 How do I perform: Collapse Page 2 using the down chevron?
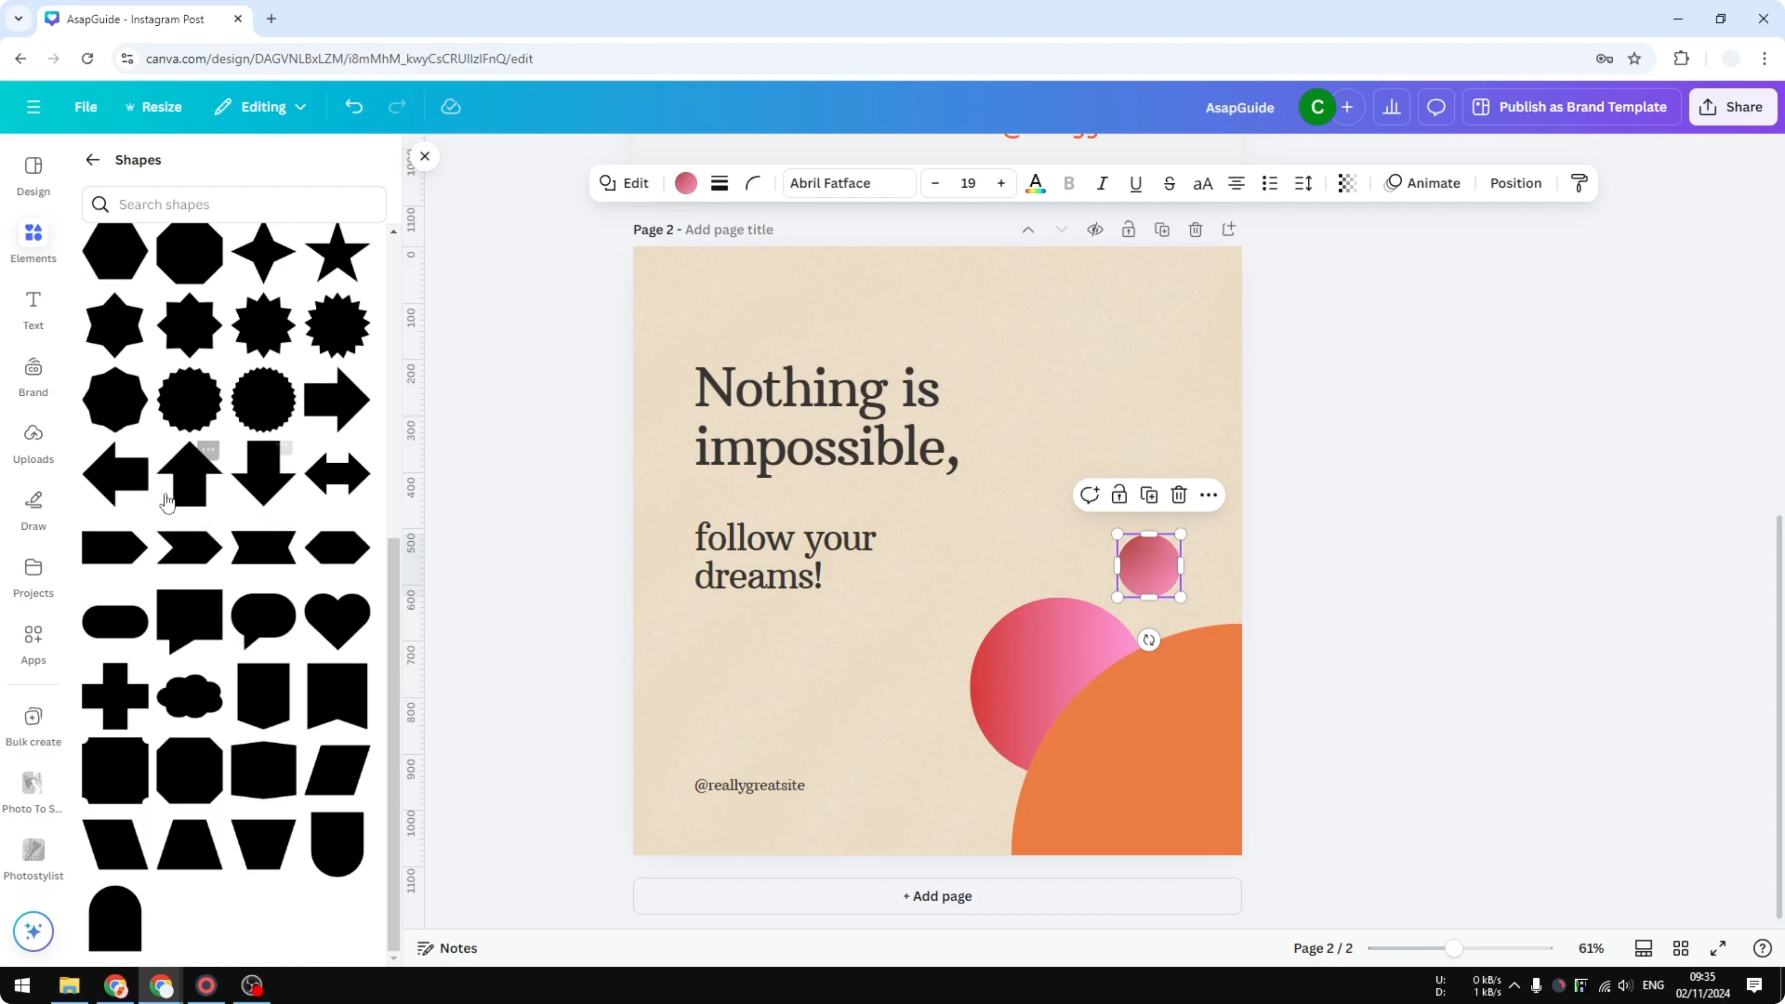pos(1061,229)
